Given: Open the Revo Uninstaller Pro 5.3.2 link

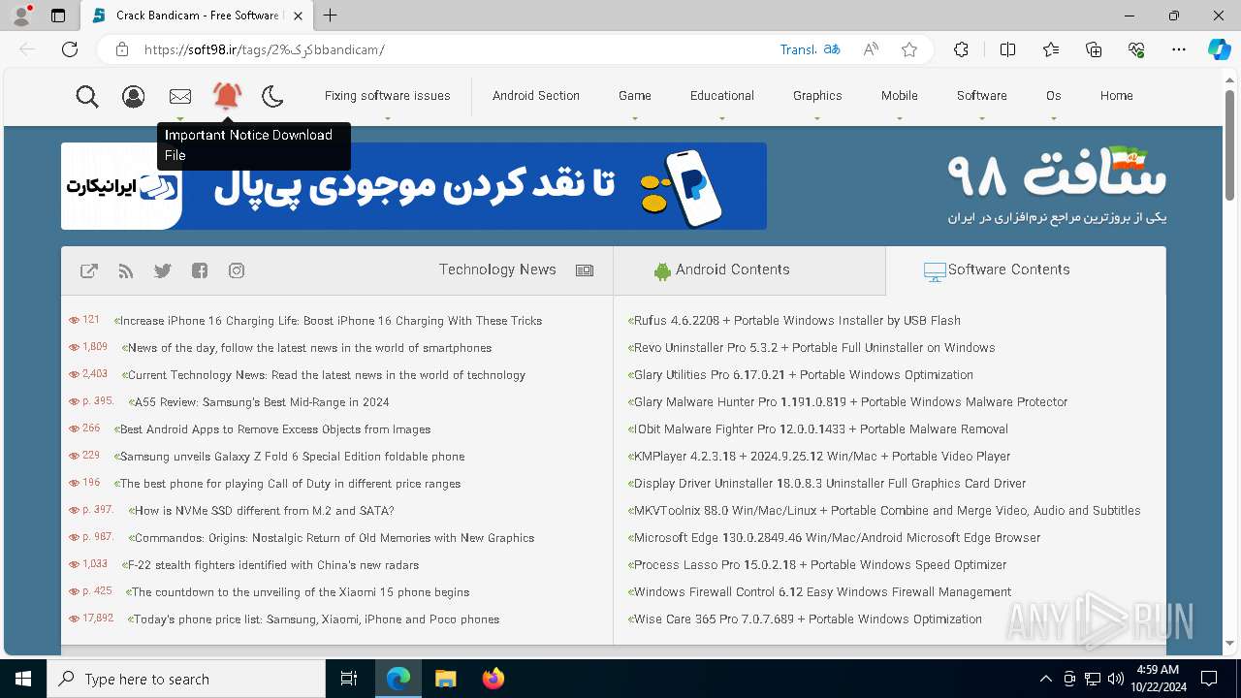Looking at the screenshot, I should [x=814, y=348].
